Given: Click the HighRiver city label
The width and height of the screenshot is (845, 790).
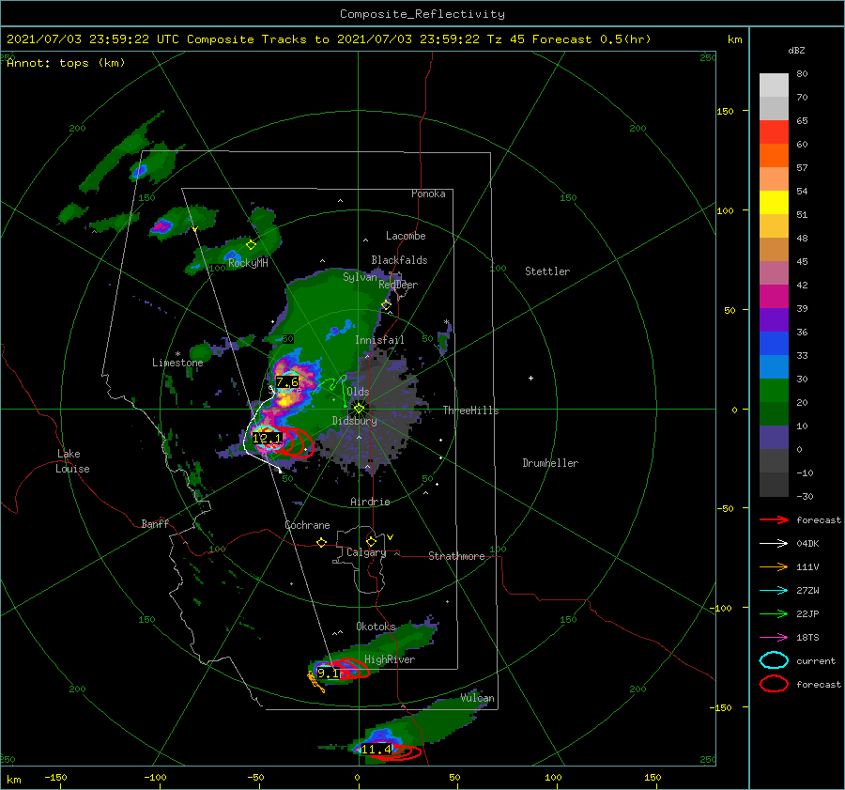Looking at the screenshot, I should point(390,659).
